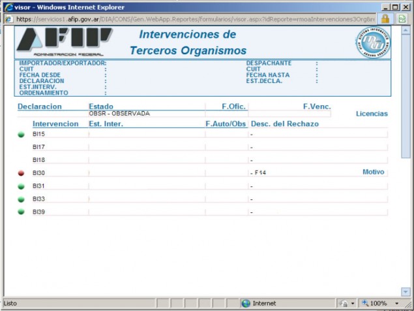Open the Licencias link
The width and height of the screenshot is (414, 311).
tap(372, 114)
